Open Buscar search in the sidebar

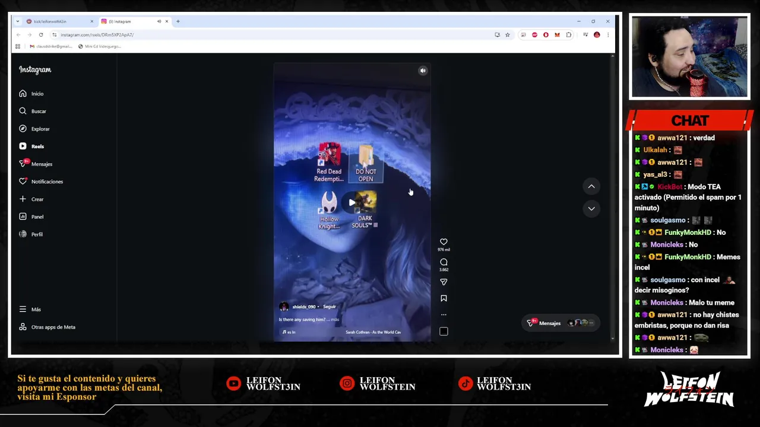tap(32, 111)
